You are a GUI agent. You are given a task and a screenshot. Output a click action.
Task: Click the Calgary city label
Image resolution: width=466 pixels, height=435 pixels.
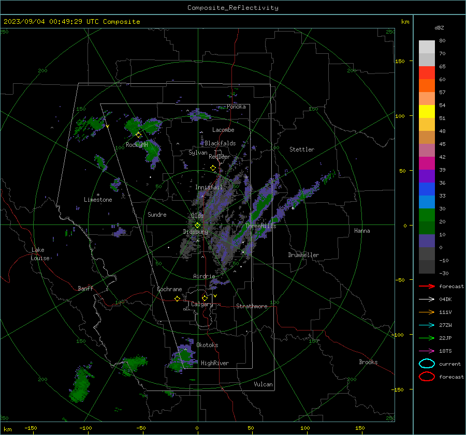click(202, 304)
